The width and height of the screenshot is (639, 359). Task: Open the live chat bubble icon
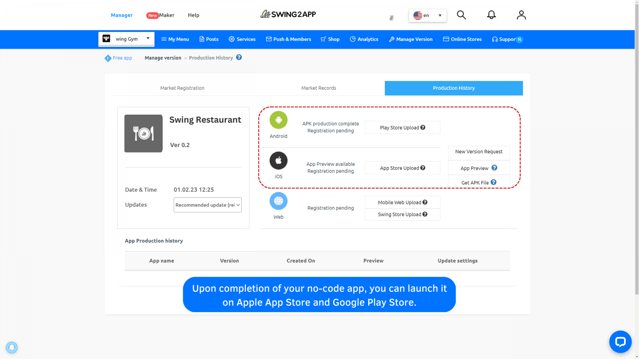tap(620, 342)
